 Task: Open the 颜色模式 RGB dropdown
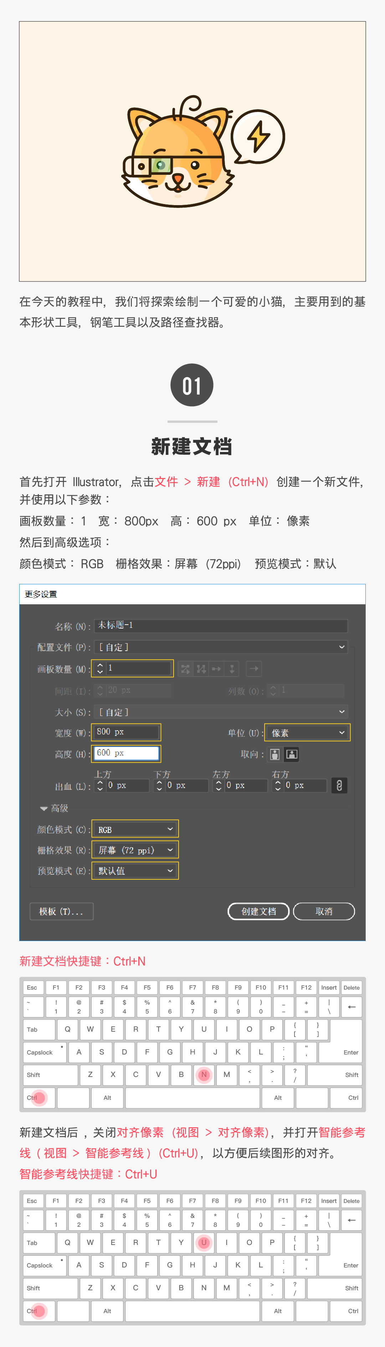click(135, 829)
